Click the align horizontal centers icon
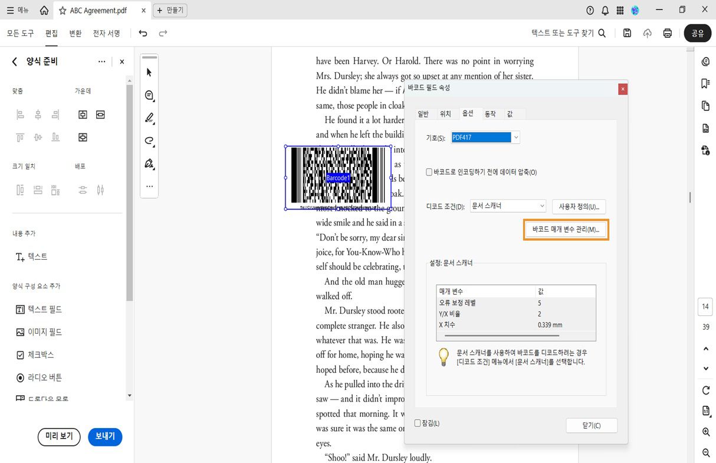Image resolution: width=716 pixels, height=463 pixels. pyautogui.click(x=38, y=115)
